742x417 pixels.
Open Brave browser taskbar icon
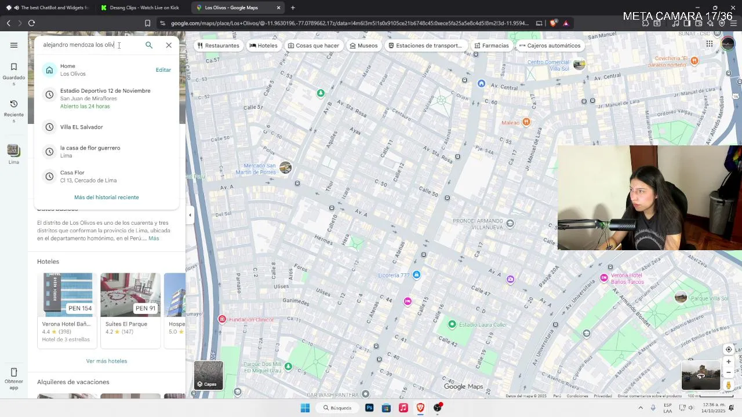421,408
